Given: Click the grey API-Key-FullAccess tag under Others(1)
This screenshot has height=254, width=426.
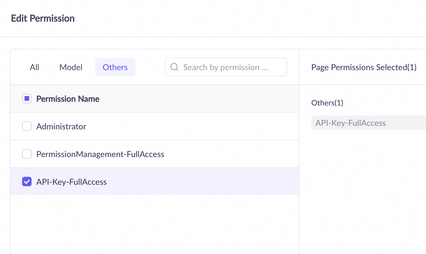Looking at the screenshot, I should [351, 123].
